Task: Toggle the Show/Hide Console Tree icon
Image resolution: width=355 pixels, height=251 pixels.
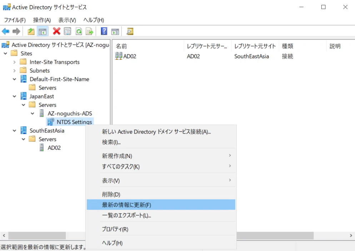Action: (42, 31)
